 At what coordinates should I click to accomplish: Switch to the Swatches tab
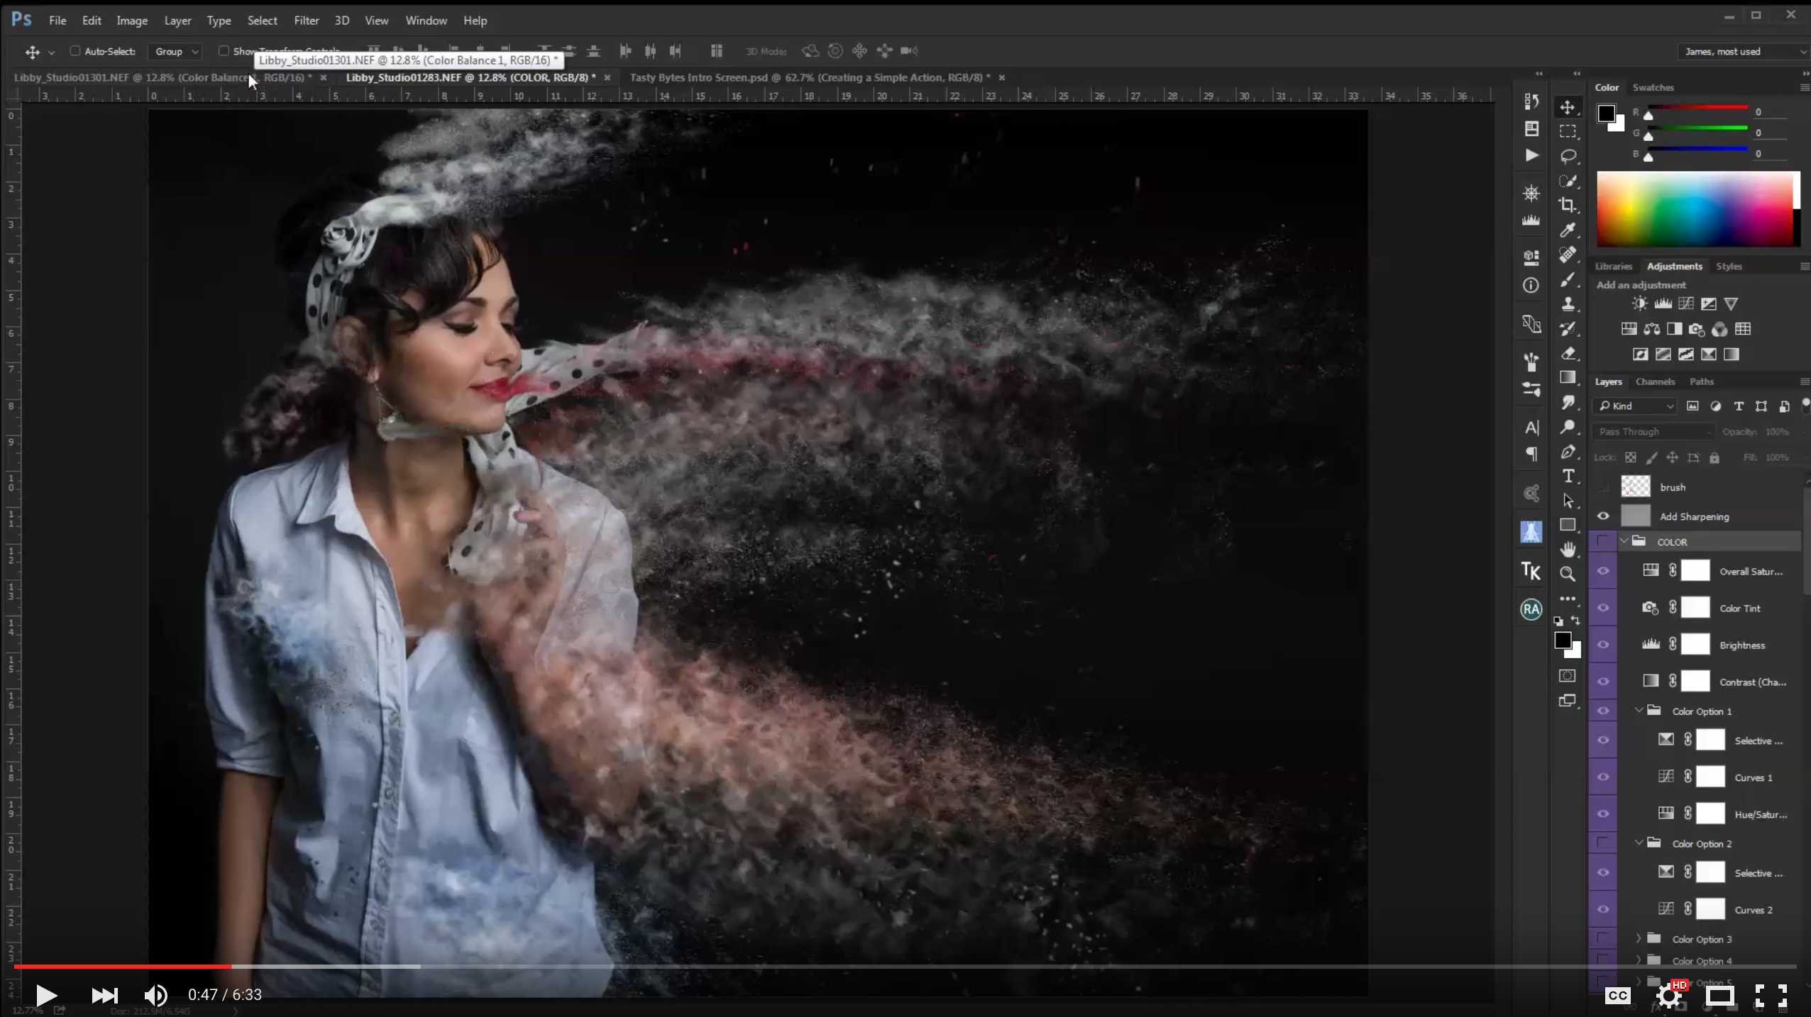click(1653, 87)
